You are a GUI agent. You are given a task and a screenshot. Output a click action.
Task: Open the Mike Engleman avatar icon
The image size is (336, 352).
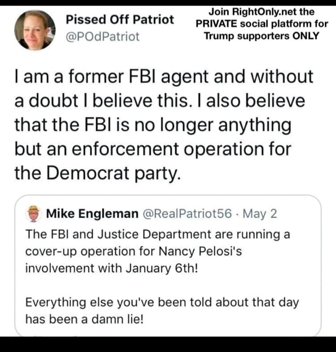33,214
